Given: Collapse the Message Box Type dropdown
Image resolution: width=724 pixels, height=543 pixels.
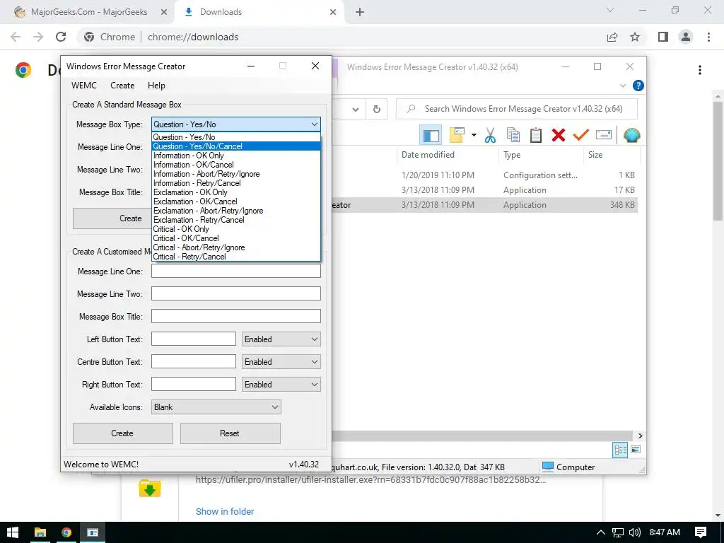Looking at the screenshot, I should (315, 124).
